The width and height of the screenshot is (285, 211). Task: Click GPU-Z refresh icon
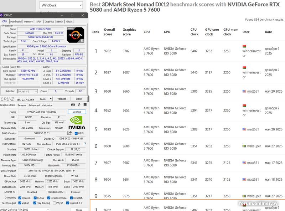click(x=79, y=104)
